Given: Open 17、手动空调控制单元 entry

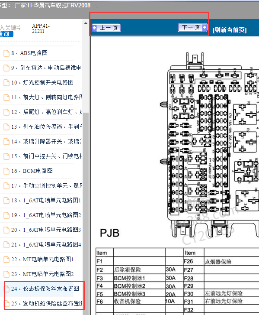Looking at the screenshot, I should coord(47,185).
